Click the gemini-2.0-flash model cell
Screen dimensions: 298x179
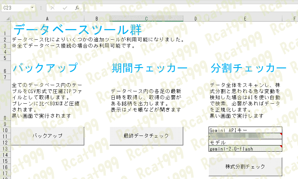[x=245, y=149]
